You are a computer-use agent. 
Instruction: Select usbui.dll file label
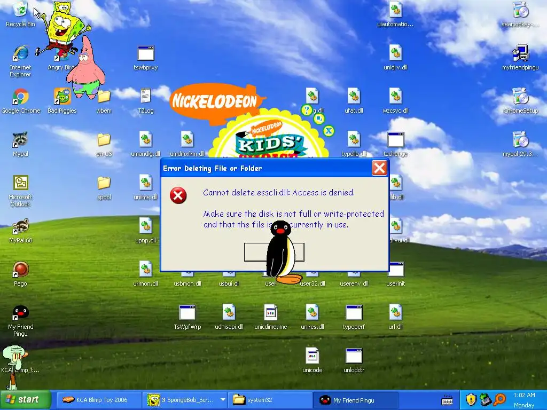click(229, 283)
